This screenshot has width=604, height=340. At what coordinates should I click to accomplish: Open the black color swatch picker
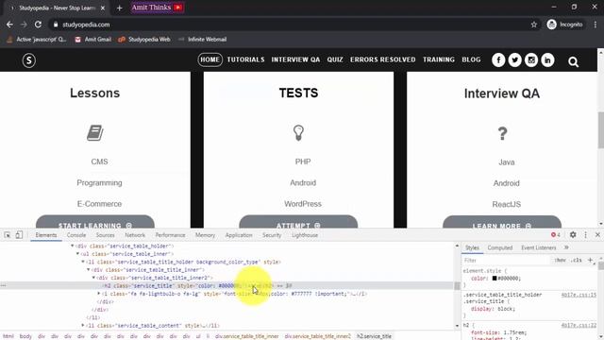pyautogui.click(x=495, y=279)
